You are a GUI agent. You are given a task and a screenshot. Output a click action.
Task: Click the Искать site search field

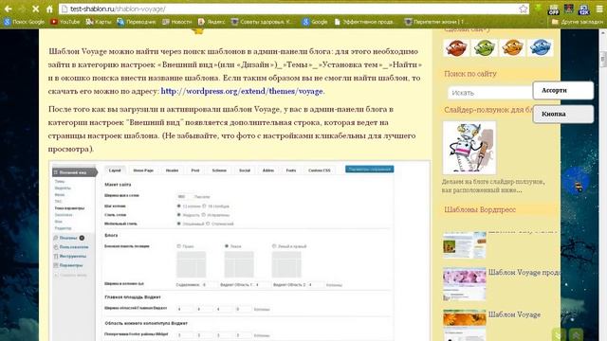(490, 93)
